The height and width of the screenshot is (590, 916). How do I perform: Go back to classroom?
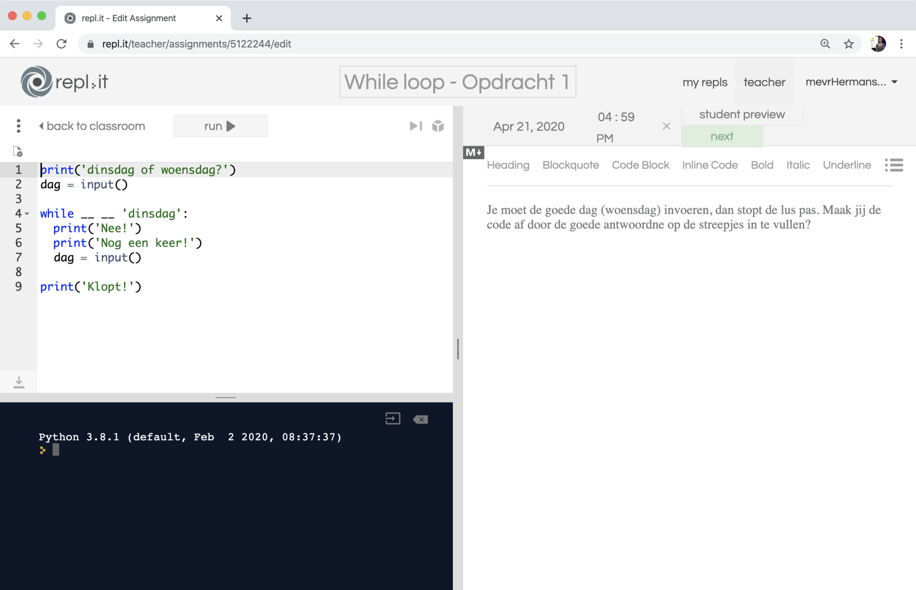pos(92,126)
